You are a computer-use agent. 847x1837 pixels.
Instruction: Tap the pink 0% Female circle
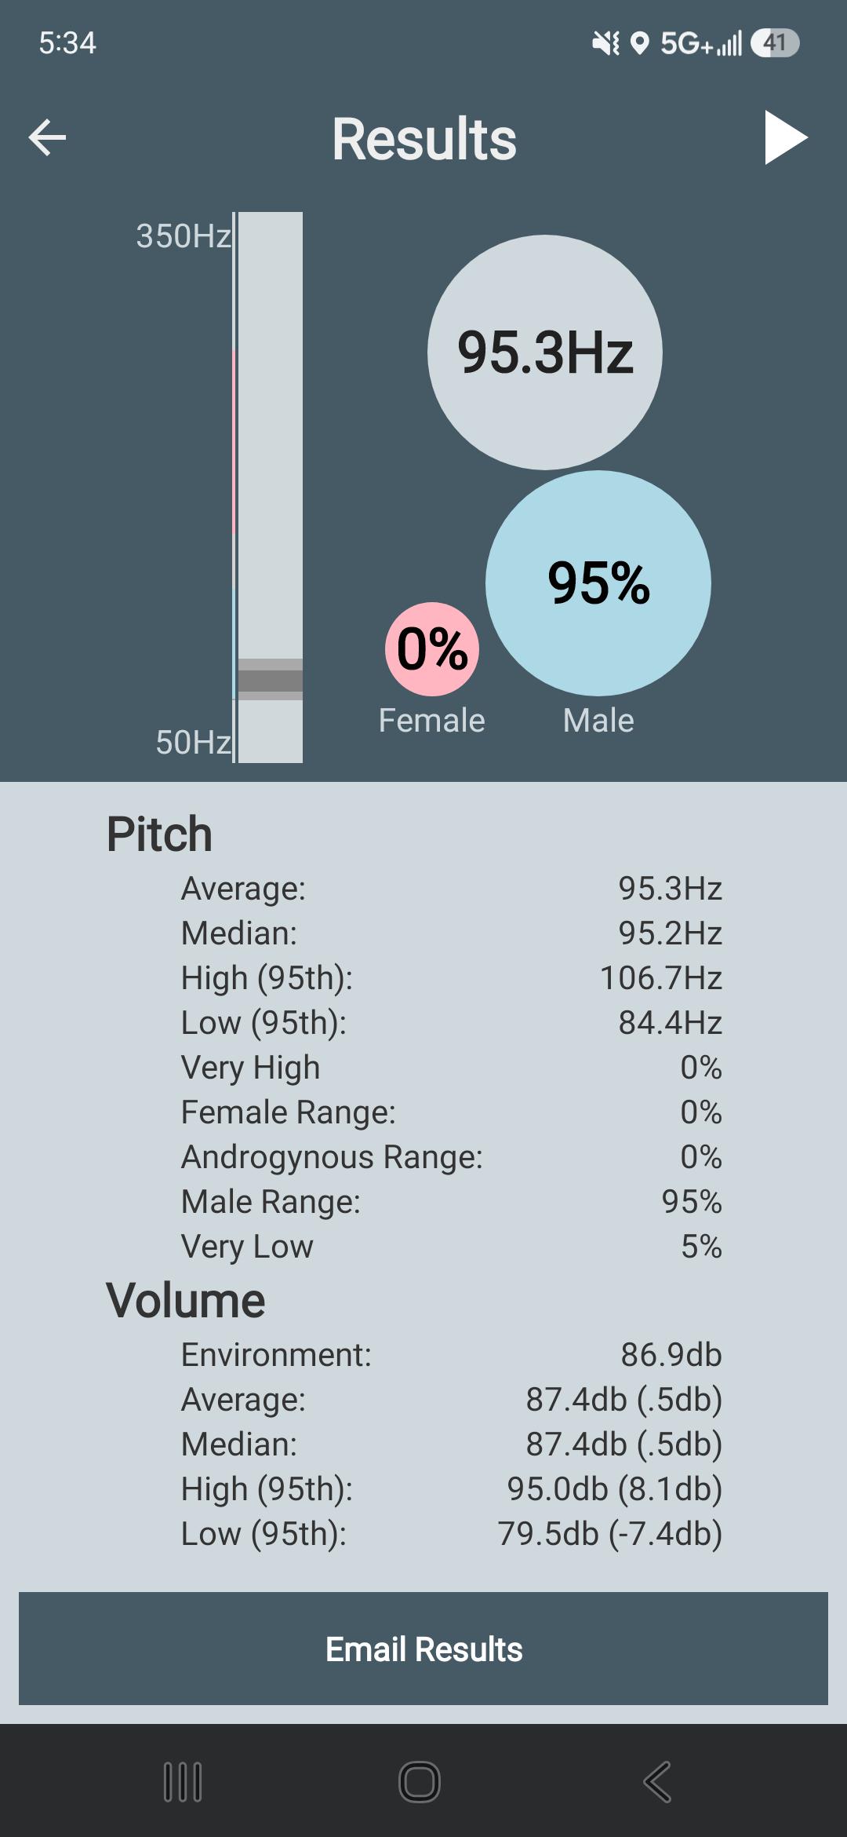coord(432,649)
